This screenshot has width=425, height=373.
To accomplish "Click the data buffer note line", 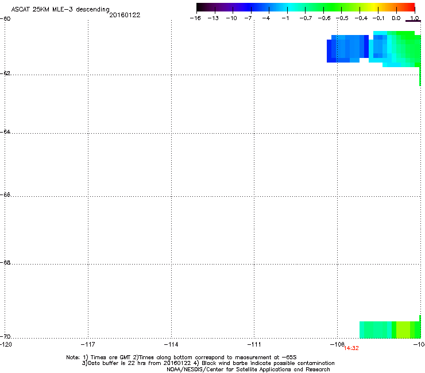I will 208,363.
